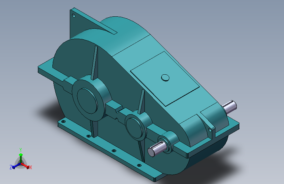
Task: Select the rib below the middle bearing cap
Action: coord(142,151)
